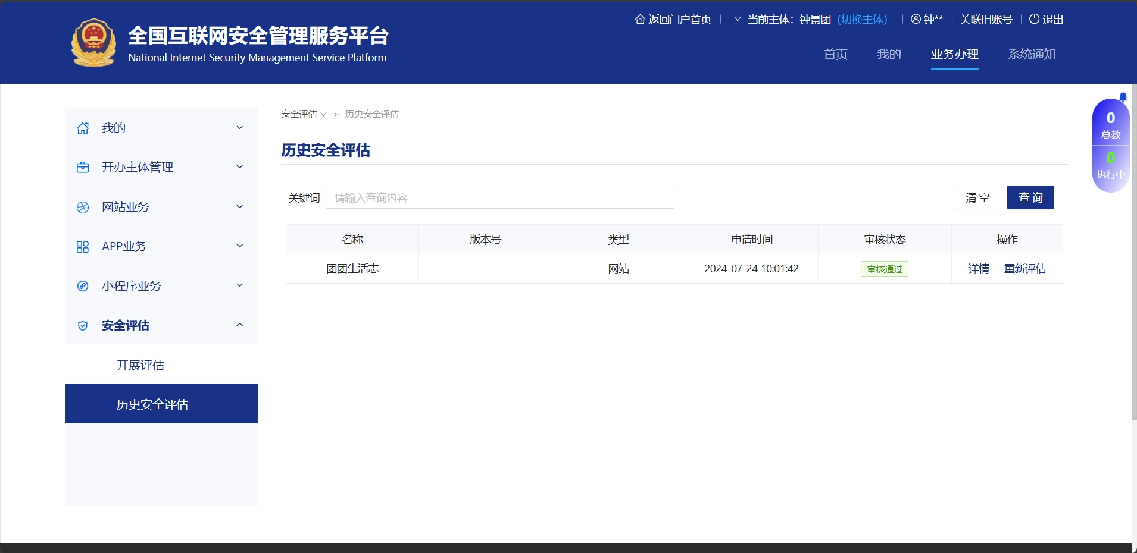Click the national police emblem logo
Viewport: 1137px width, 553px height.
pos(93,43)
